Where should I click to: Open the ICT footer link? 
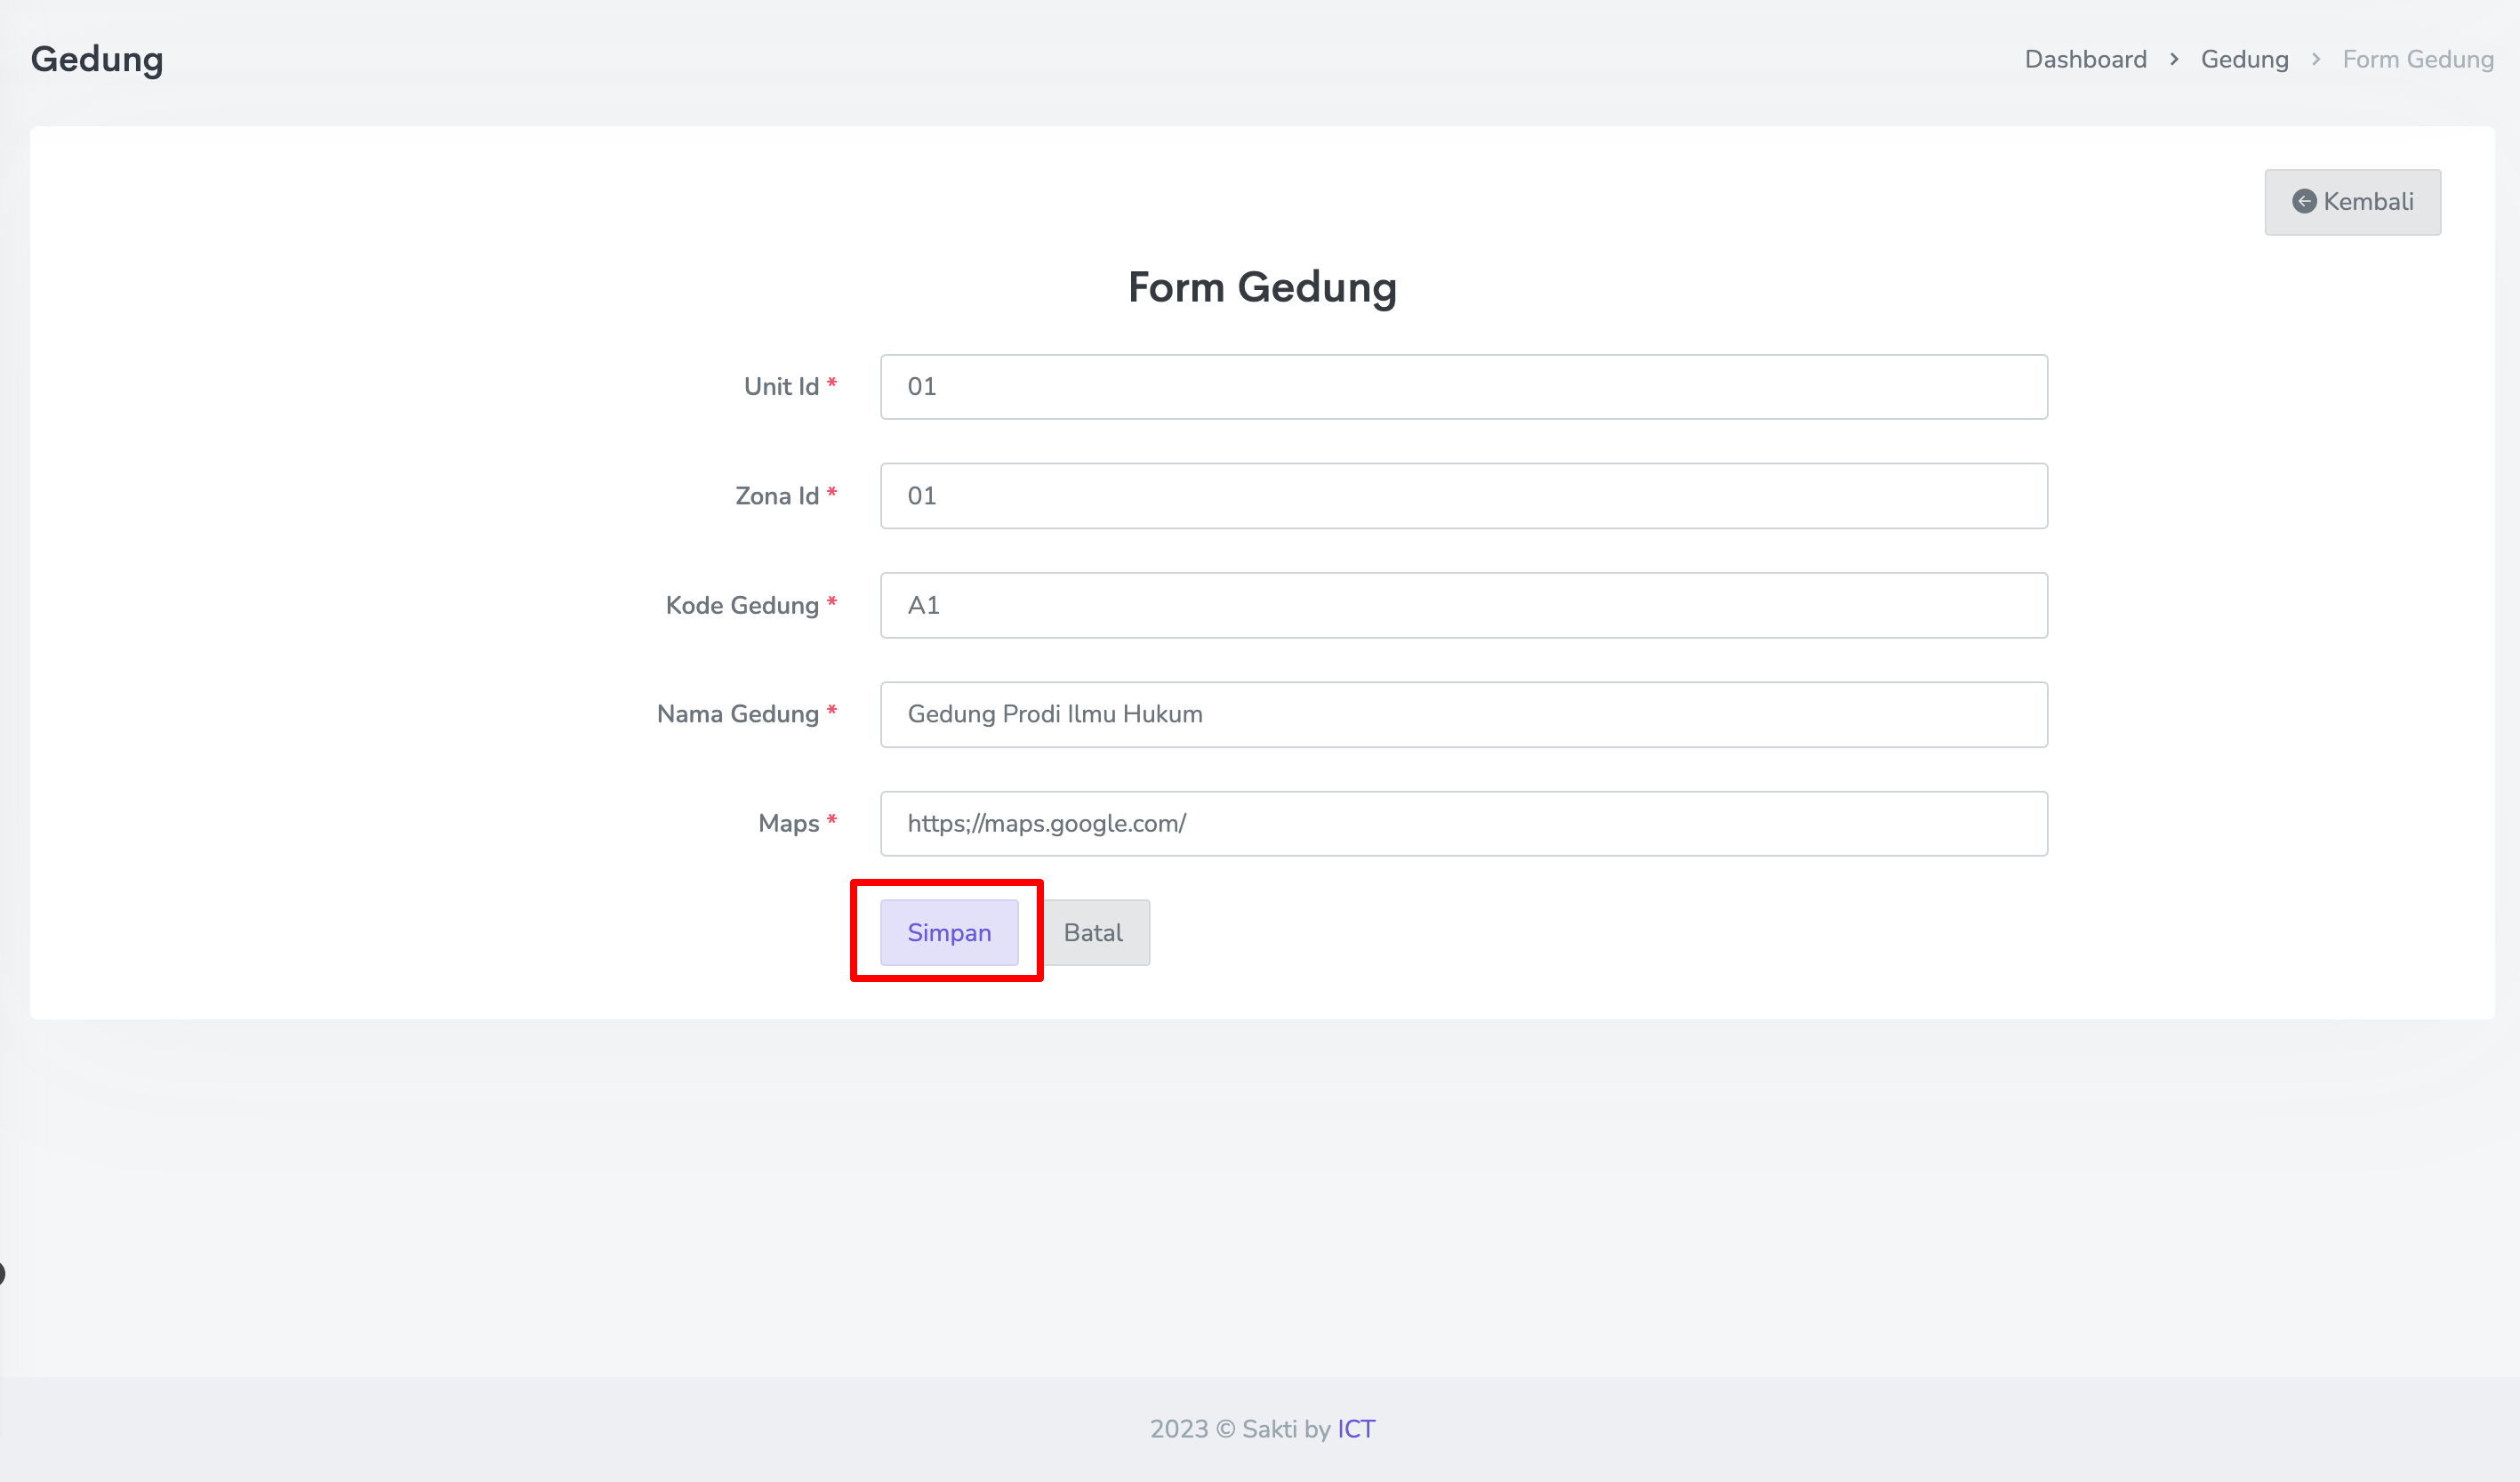tap(1356, 1429)
